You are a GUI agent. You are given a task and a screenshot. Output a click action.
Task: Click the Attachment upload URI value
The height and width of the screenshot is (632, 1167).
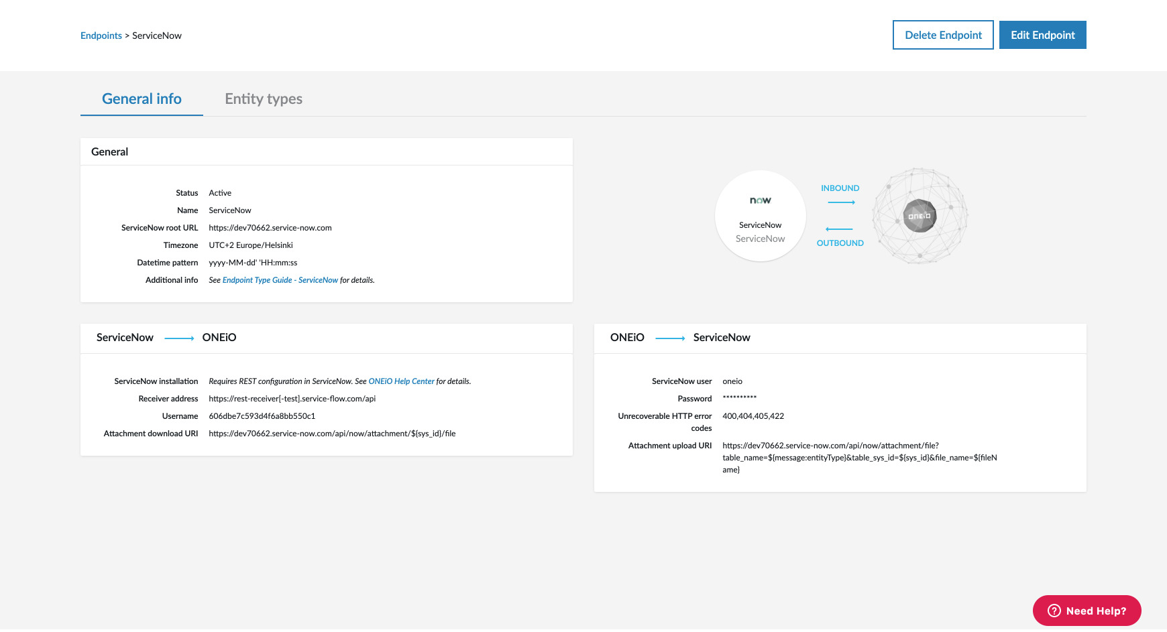point(860,458)
